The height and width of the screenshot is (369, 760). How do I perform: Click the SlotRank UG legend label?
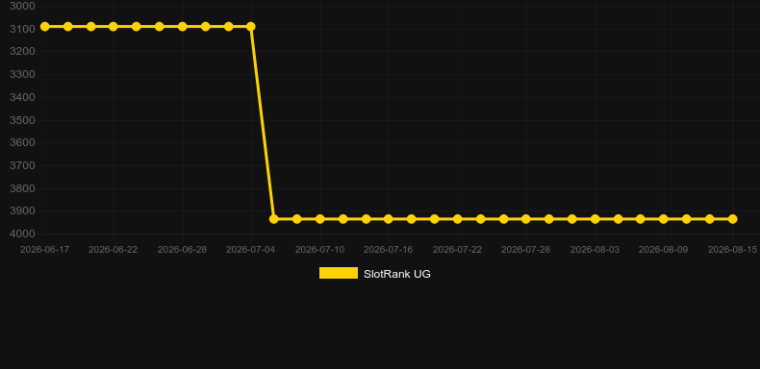397,274
